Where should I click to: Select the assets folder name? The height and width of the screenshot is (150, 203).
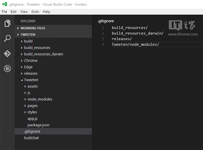[x=32, y=86]
